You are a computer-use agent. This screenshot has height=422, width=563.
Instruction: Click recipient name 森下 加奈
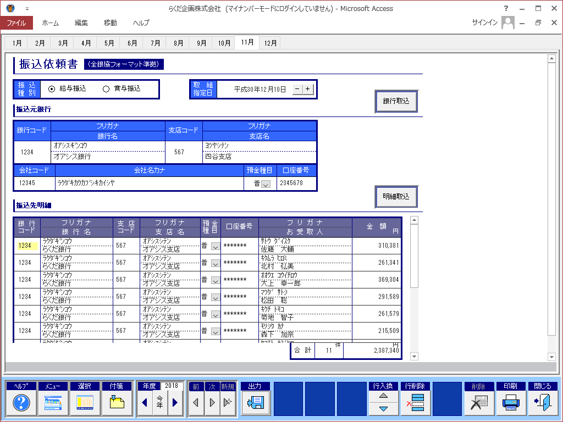pos(277,335)
